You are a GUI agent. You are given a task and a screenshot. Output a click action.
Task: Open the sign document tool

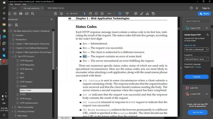(x=147, y=14)
